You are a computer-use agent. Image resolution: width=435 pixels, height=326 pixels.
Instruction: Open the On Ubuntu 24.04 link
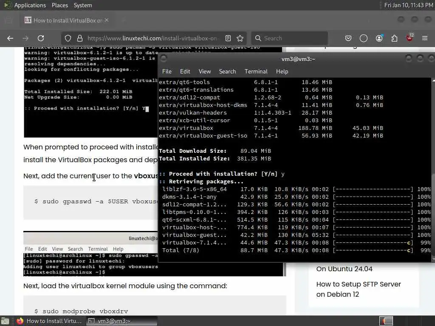coord(344,269)
